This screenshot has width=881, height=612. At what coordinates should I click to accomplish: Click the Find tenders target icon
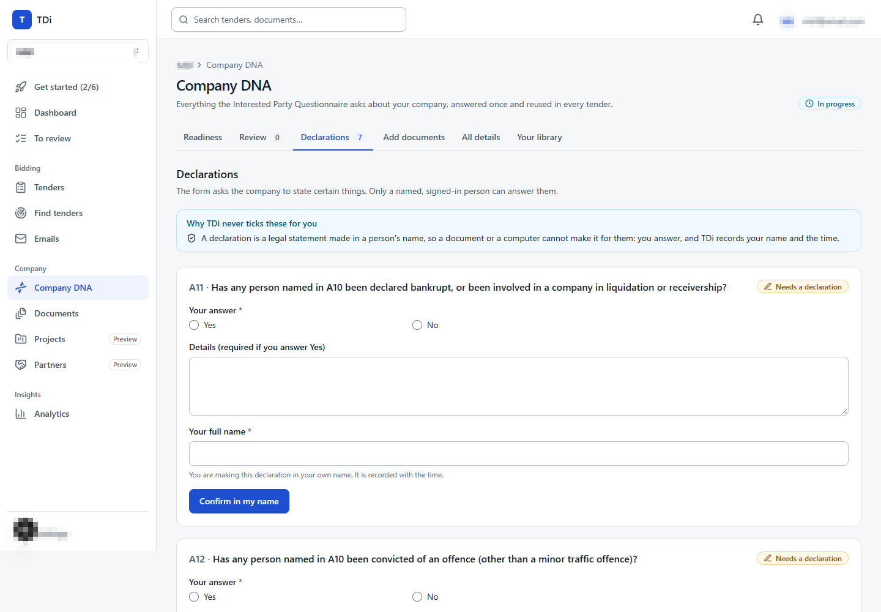click(x=21, y=213)
